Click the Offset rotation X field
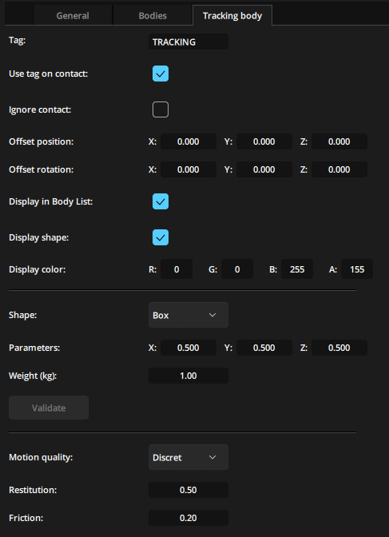 point(189,169)
